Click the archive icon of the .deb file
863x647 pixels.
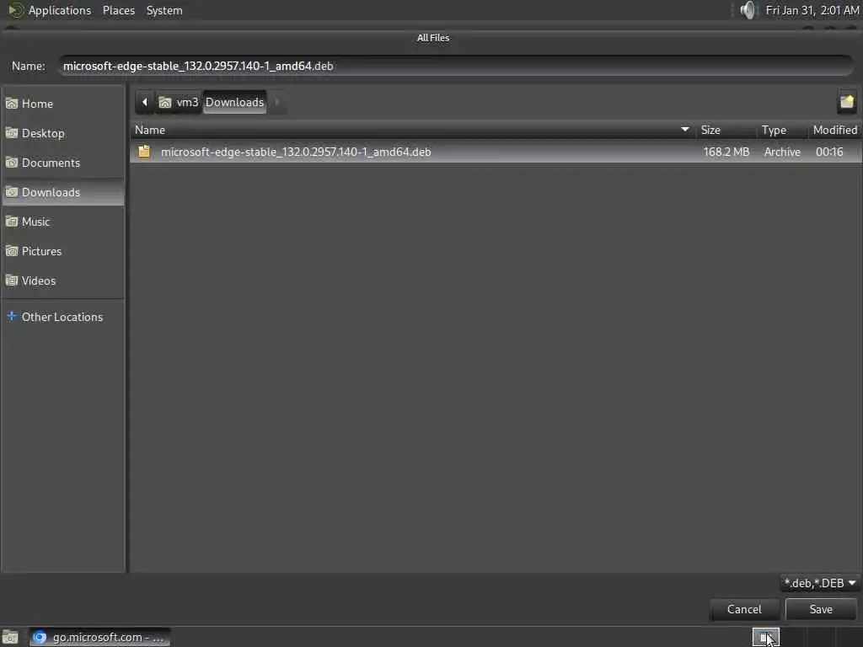click(x=144, y=152)
